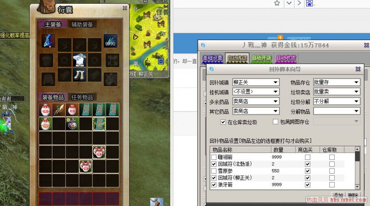This screenshot has width=370, height=206.
Task: Open the 自动开店 tab
Action: coord(261,58)
